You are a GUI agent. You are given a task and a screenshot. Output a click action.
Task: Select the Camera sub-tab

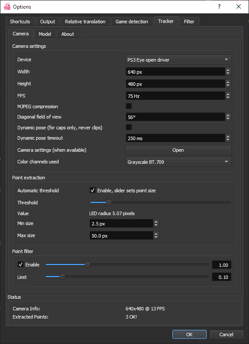point(21,34)
